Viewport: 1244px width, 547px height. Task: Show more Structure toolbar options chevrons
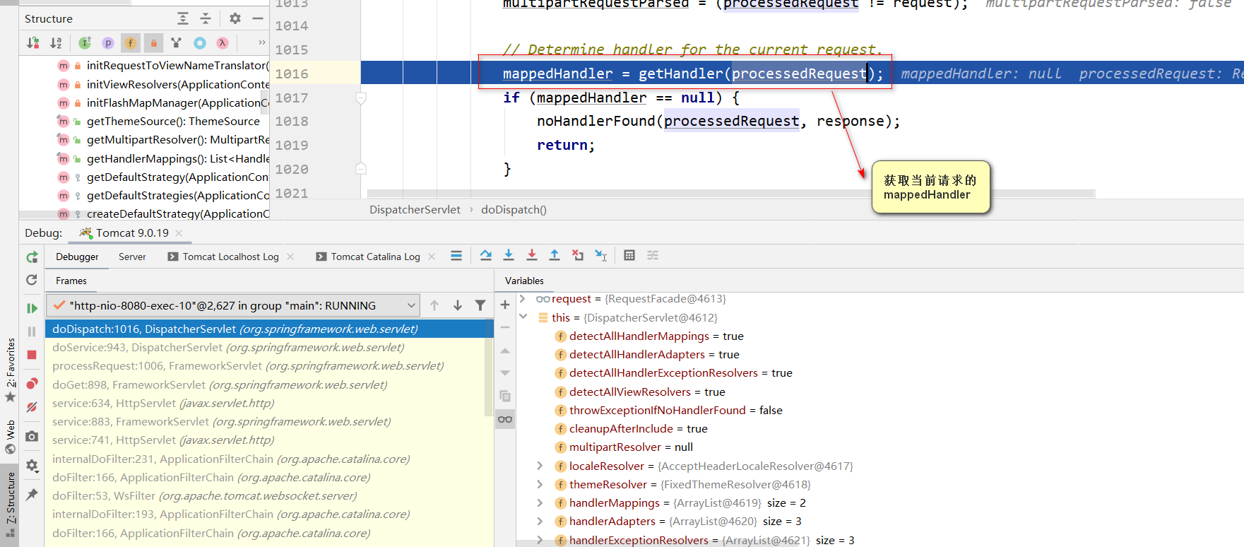point(262,42)
